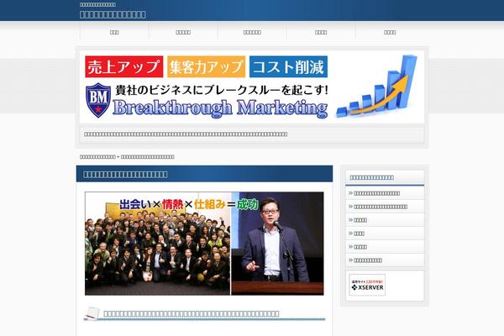Select the second item in the navigation menu
The height and width of the screenshot is (336, 504).
pos(183,32)
